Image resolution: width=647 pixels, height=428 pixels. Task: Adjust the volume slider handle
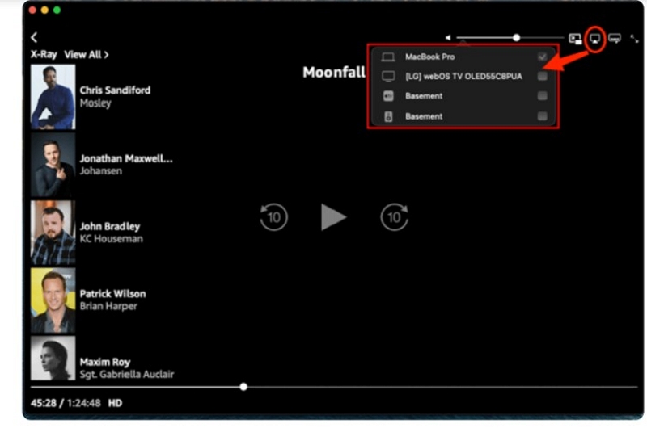point(516,38)
